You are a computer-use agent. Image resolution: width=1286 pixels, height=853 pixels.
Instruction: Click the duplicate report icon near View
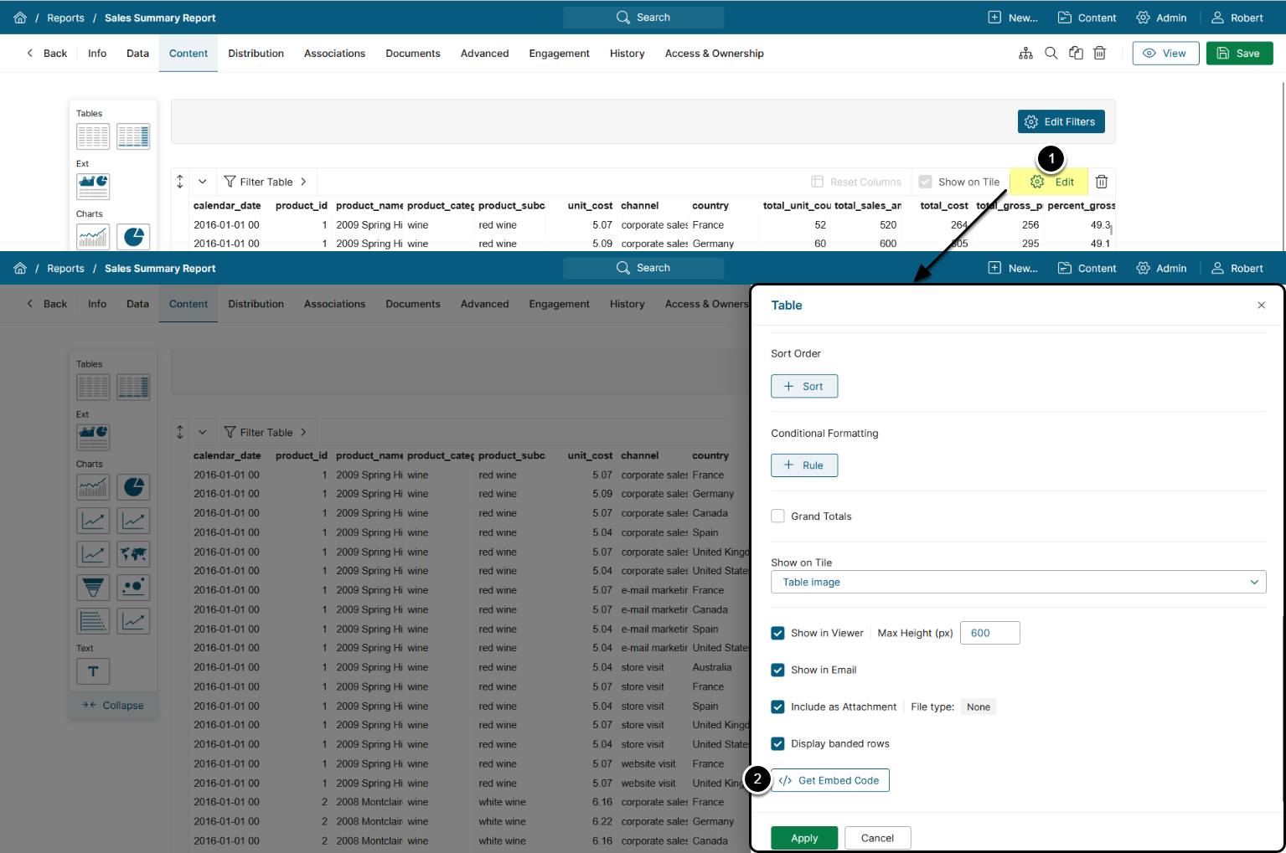(1076, 54)
